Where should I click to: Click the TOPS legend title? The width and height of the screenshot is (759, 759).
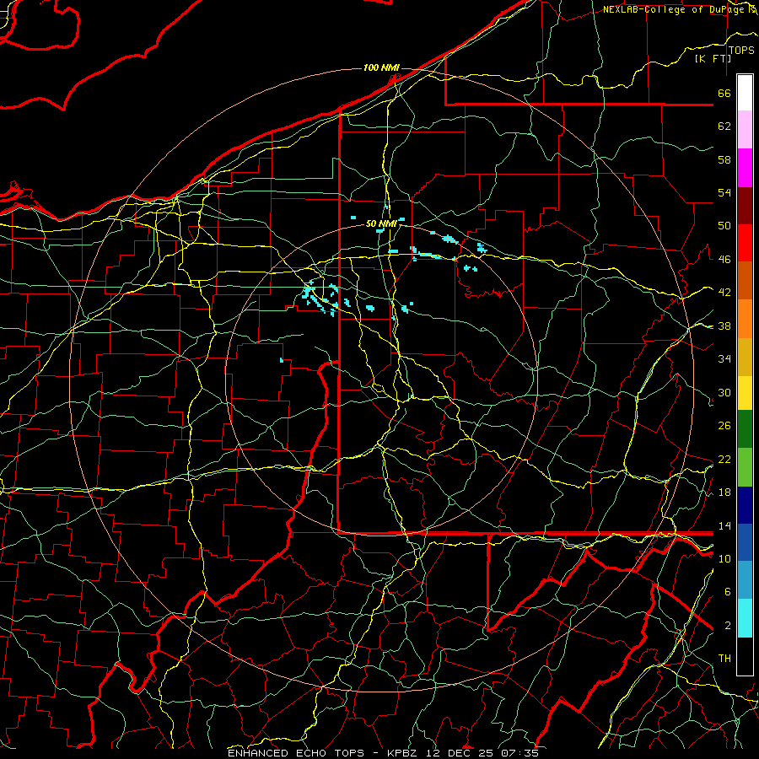[741, 51]
